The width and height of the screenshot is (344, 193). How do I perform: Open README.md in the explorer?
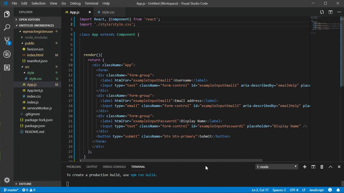coord(34,132)
